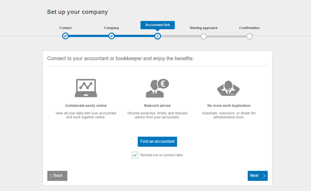
Task: Click the advisor with euro bubble icon
Action: [157, 88]
